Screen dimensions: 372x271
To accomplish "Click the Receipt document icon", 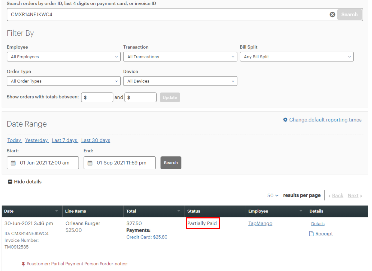I will click(311, 233).
